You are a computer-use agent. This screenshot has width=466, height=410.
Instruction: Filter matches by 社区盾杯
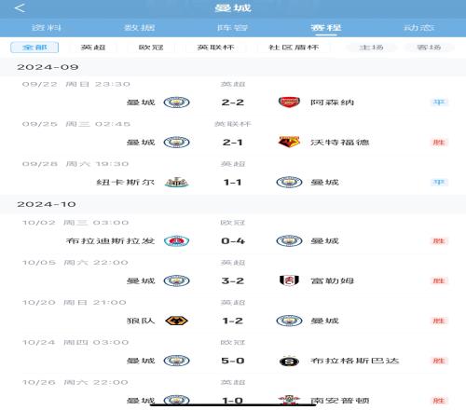[x=294, y=48]
